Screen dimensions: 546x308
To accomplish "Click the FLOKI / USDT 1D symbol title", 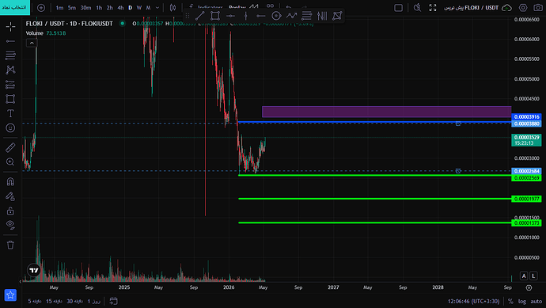I will (x=70, y=24).
